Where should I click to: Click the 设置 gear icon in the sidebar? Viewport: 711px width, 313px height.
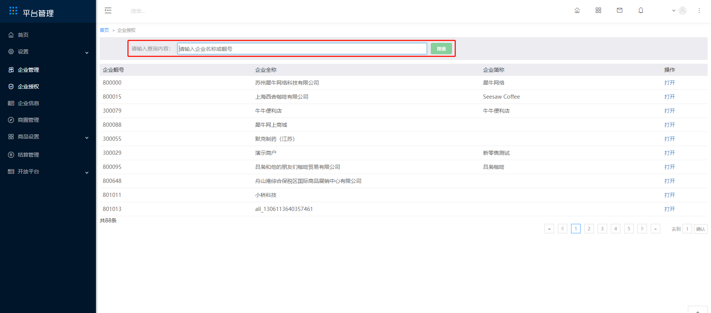tap(11, 52)
